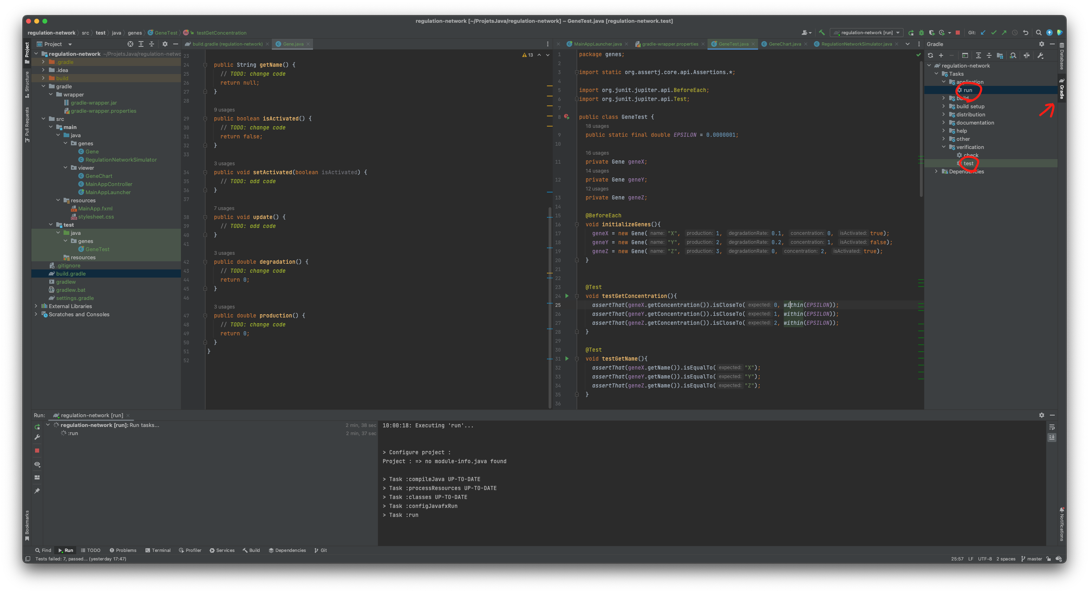Viewport: 1089px width, 593px height.
Task: Select the 'check' Gradle verification task
Action: point(971,155)
